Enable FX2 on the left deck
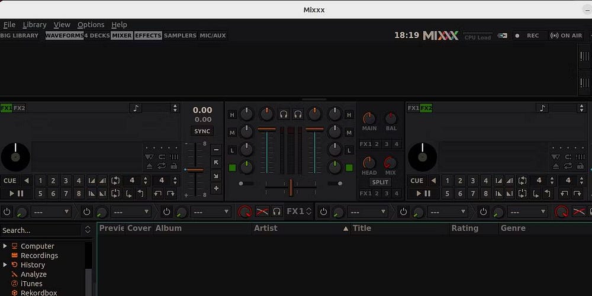Viewport: 592px width, 296px height. click(x=20, y=108)
